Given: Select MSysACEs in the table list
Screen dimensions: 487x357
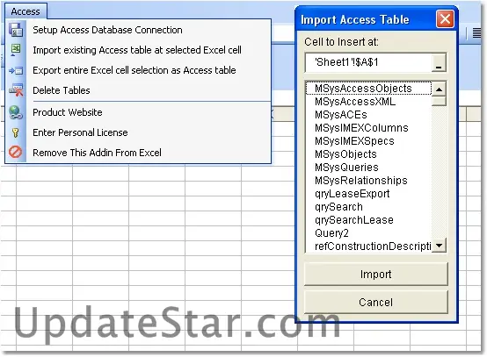Looking at the screenshot, I should pyautogui.click(x=368, y=115).
